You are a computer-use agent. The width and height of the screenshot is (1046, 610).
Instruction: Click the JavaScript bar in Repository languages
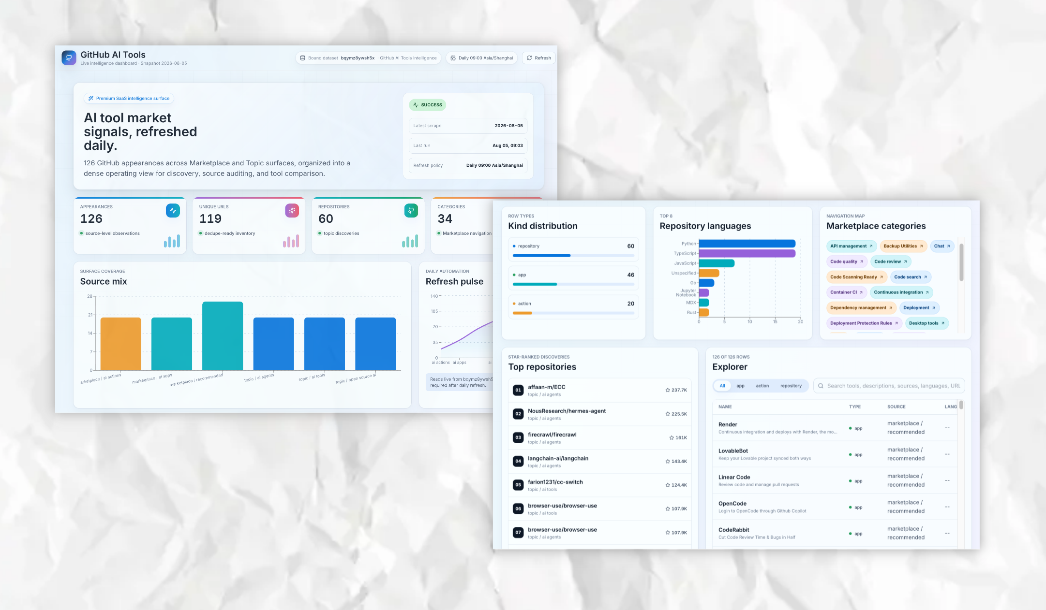pyautogui.click(x=717, y=263)
